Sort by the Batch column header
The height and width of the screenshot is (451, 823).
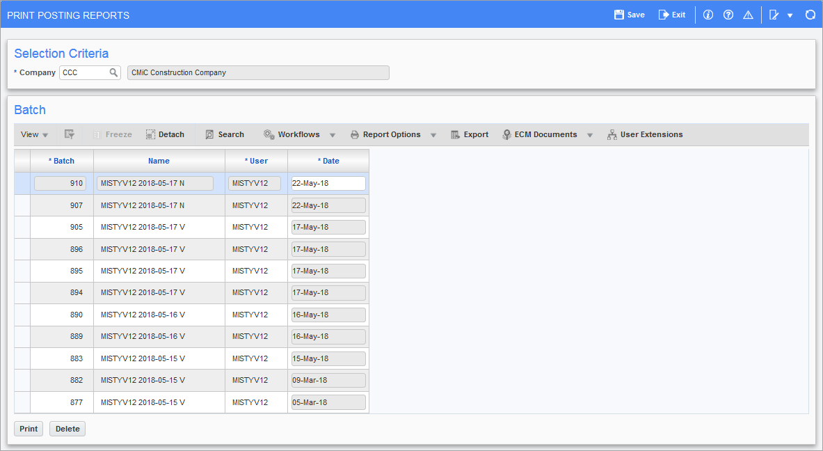point(62,161)
